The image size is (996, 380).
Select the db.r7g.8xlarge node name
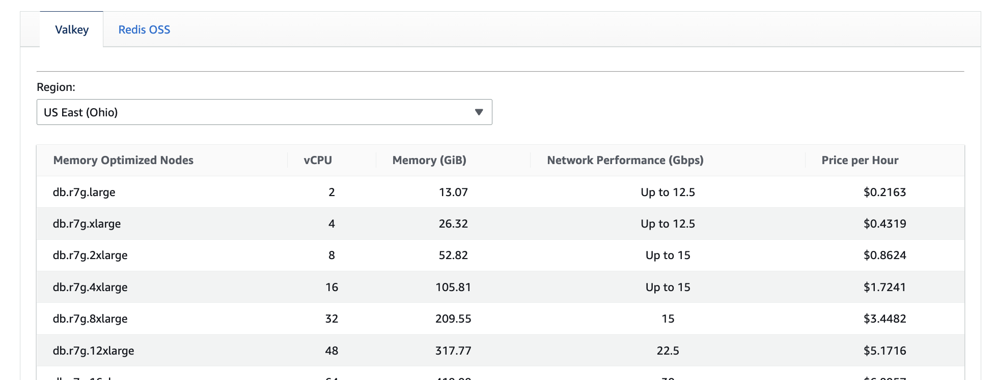[x=90, y=319]
